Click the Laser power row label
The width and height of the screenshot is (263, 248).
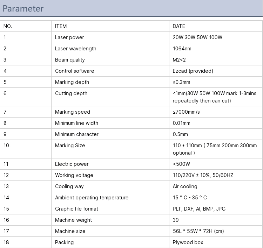coord(69,37)
